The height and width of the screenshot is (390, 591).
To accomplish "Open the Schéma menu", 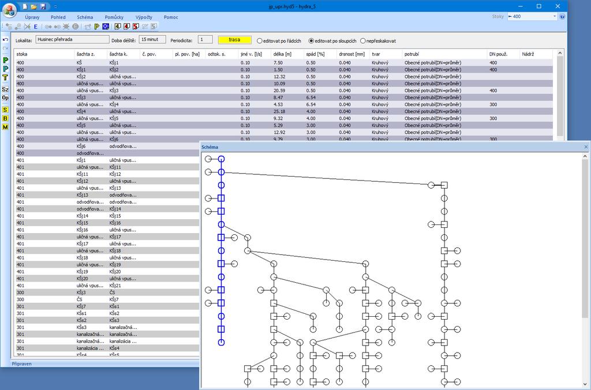I will [x=85, y=17].
